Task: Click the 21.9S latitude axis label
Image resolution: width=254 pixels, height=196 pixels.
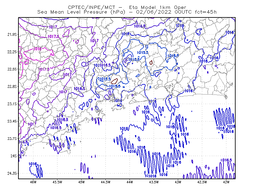Action: [x=12, y=35]
